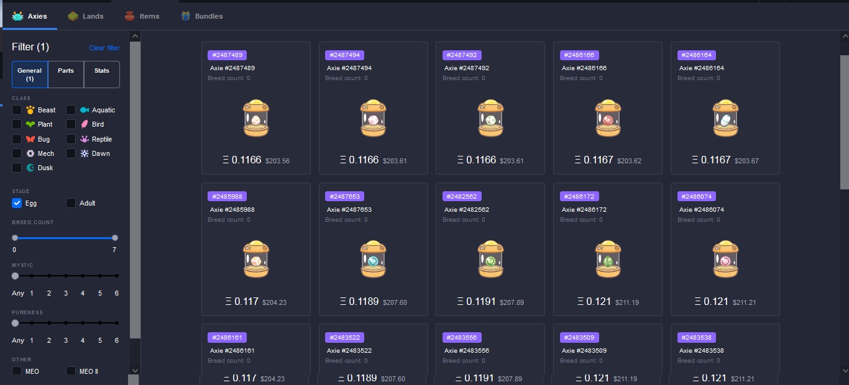Click the Axie #2483522 name text

point(349,351)
